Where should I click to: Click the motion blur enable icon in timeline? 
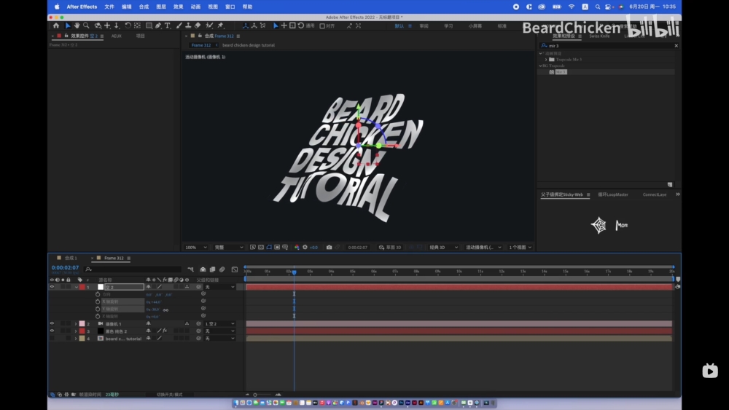tap(222, 269)
